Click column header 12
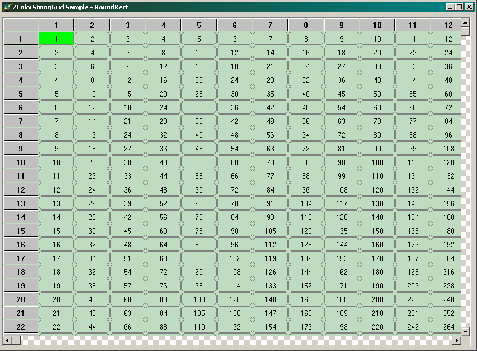This screenshot has height=351, width=477. (448, 25)
